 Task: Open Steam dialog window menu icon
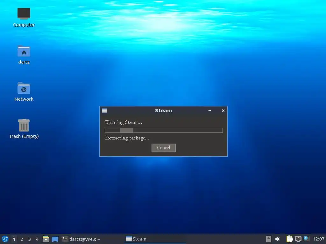click(x=104, y=111)
